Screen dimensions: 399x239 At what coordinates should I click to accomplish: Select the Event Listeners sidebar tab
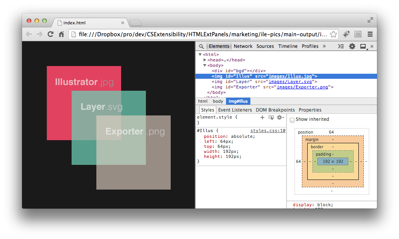[235, 110]
